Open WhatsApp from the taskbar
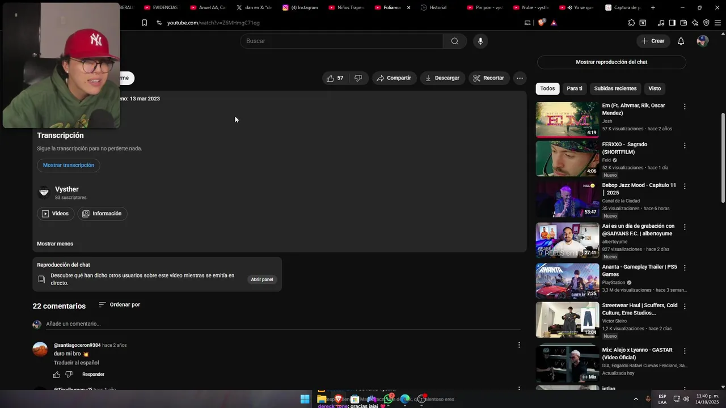This screenshot has height=408, width=726. click(x=389, y=399)
